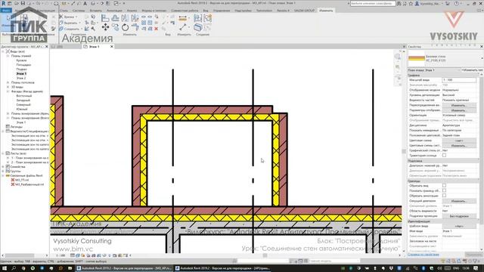Collapse the Виды (все) tree node
484x272 pixels.
(x=3, y=51)
